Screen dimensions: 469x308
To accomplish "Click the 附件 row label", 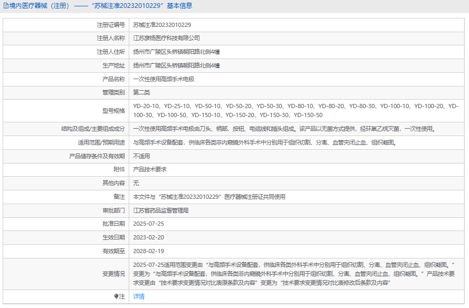I will coord(119,169).
